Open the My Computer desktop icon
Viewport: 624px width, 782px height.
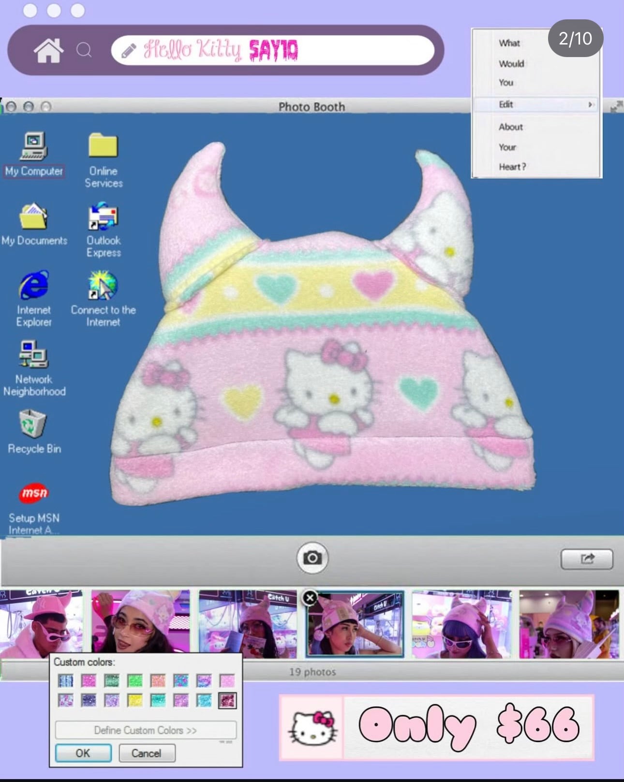pos(34,155)
